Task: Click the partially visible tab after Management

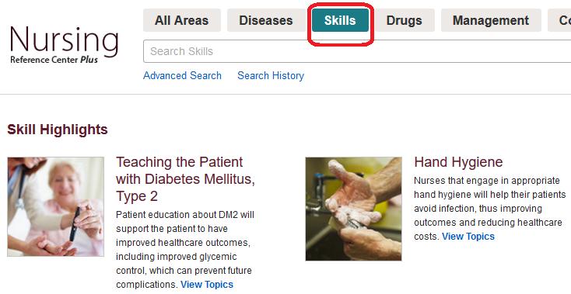Action: pos(559,20)
